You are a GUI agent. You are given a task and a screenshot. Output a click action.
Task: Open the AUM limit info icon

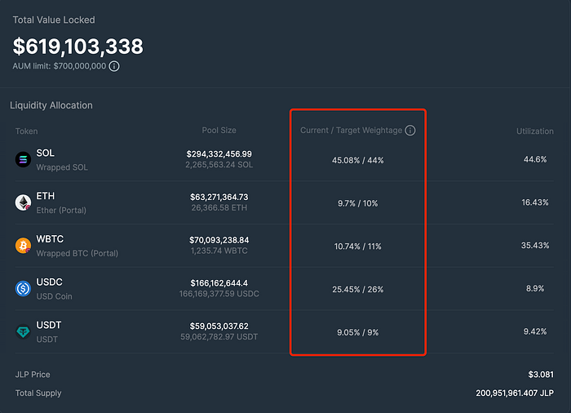point(114,66)
